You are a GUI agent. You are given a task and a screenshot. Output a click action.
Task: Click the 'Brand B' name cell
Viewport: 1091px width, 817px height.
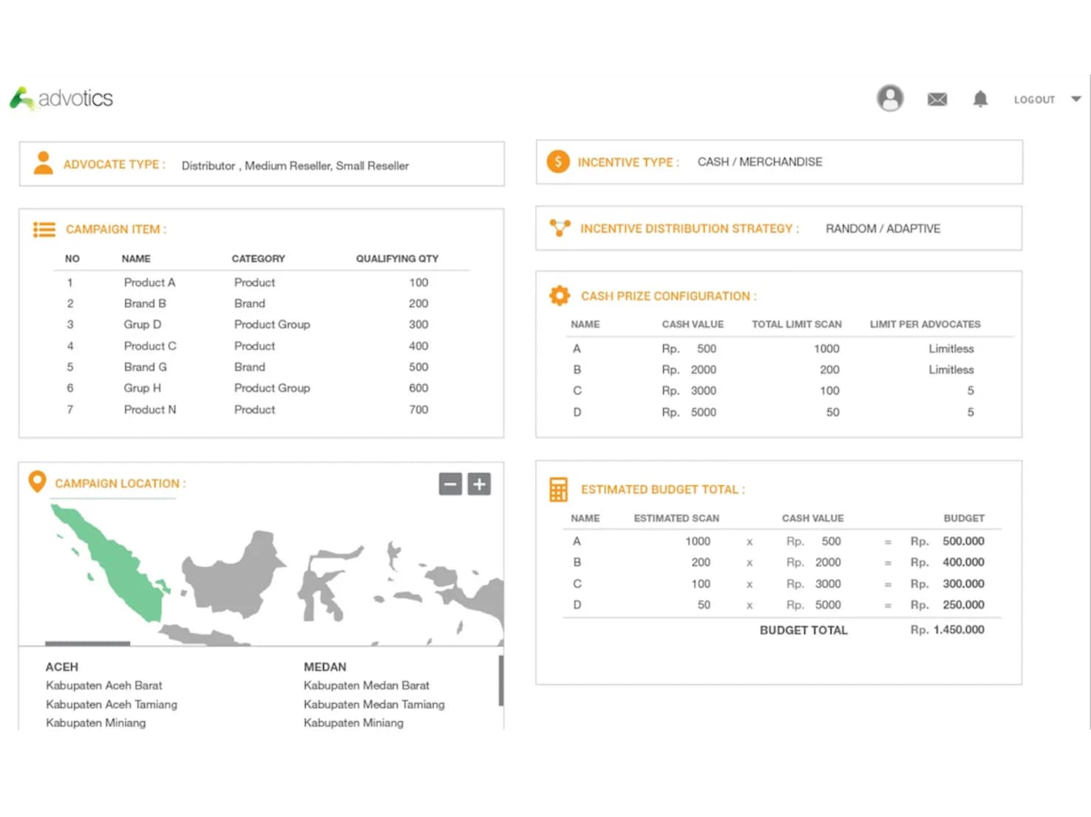pos(145,304)
